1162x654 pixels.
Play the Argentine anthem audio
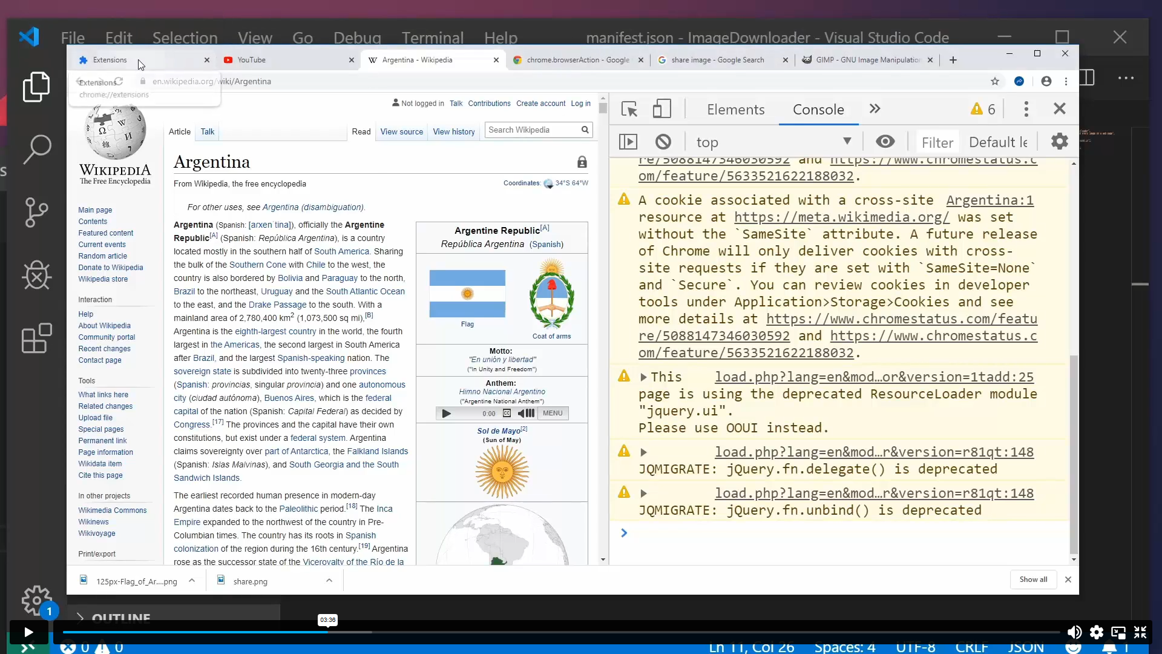pos(447,414)
